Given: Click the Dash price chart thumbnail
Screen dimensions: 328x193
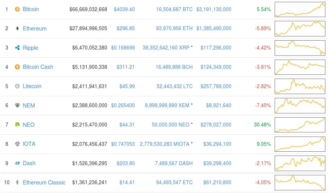Looking at the screenshot, I should 300,163.
